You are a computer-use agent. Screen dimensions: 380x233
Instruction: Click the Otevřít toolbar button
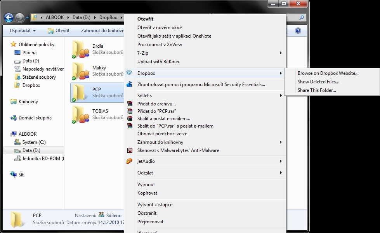click(x=59, y=31)
